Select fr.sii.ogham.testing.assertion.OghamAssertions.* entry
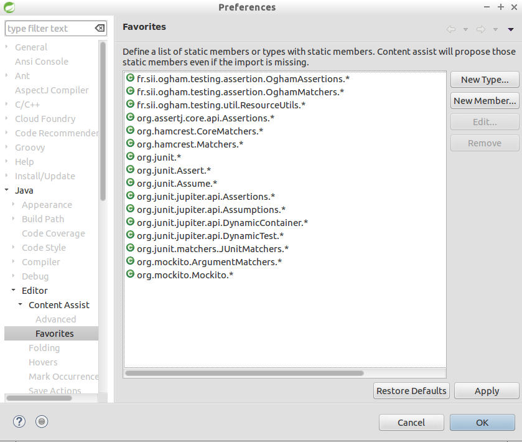This screenshot has height=442, width=522. tap(243, 79)
